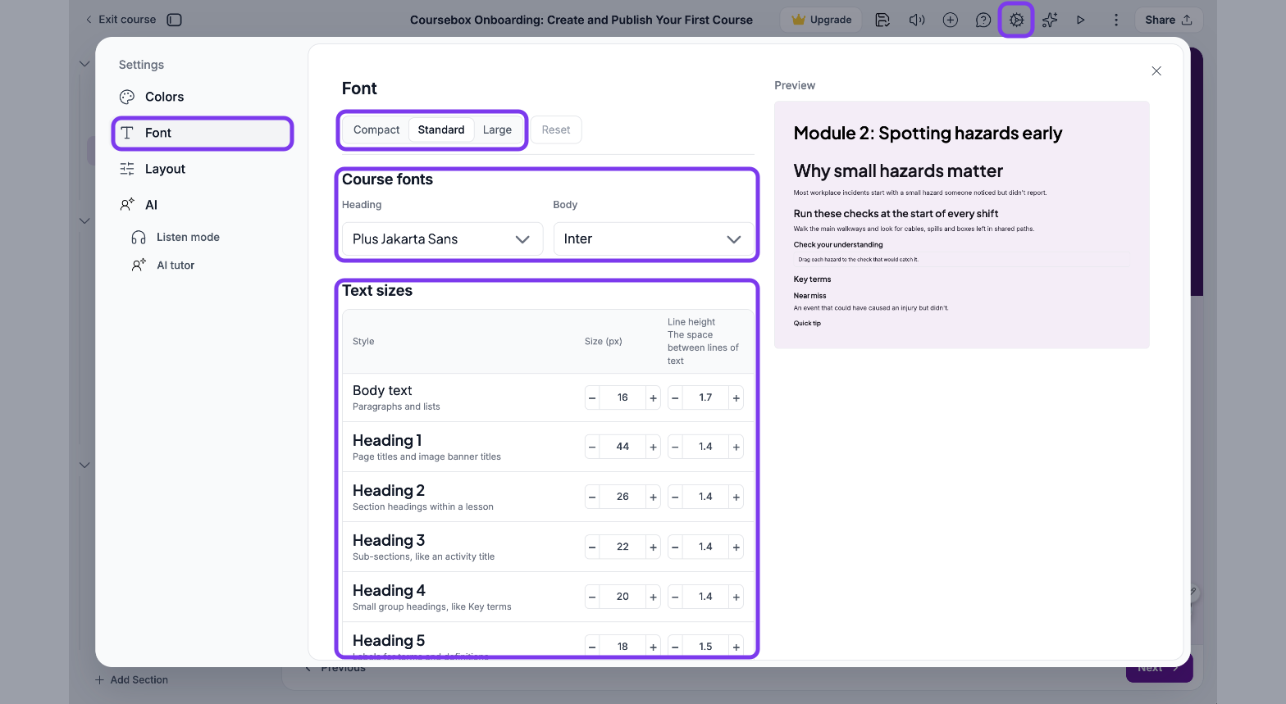This screenshot has width=1286, height=704.
Task: Increase Heading 3 line height
Action: (736, 547)
